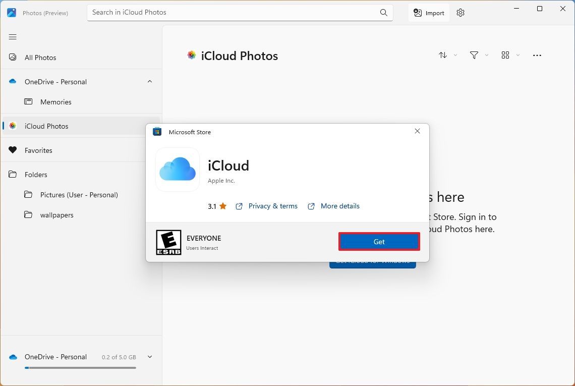
Task: Open the sort order options
Action: [x=443, y=55]
